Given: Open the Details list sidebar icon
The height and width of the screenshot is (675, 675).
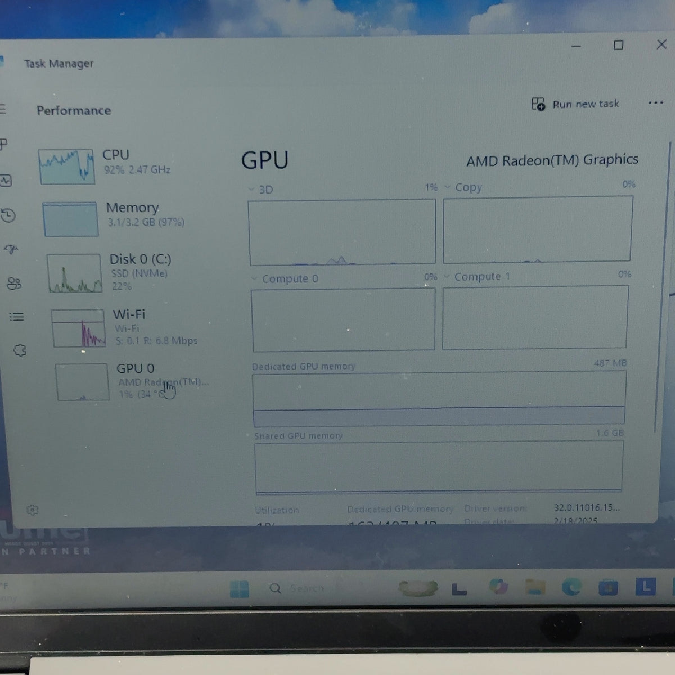Looking at the screenshot, I should pyautogui.click(x=17, y=317).
